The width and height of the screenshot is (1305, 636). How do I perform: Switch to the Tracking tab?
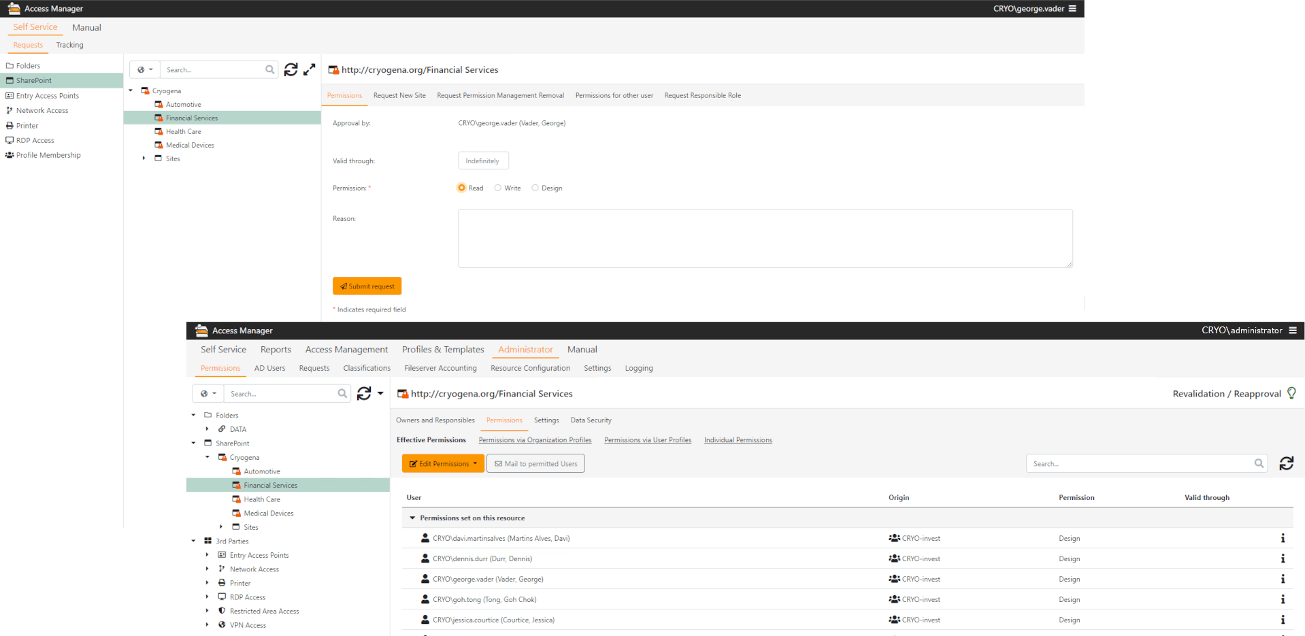click(69, 45)
